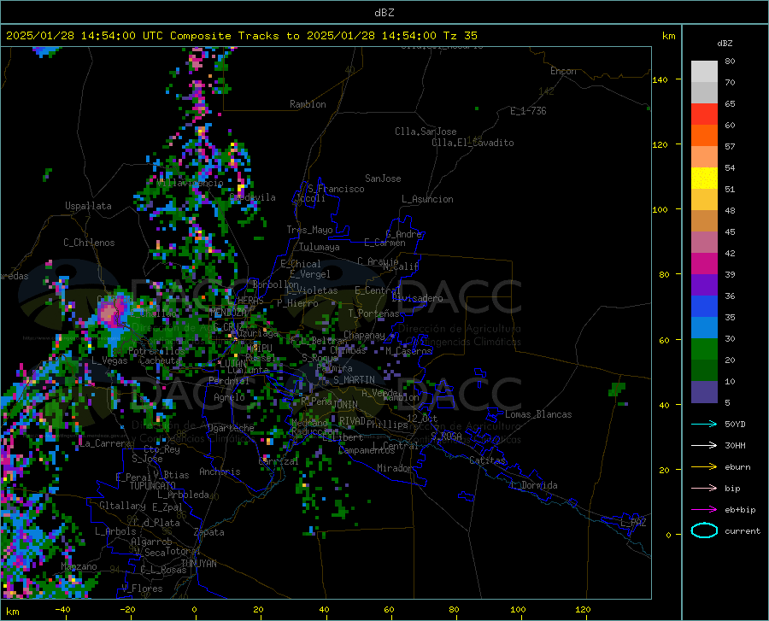The image size is (769, 621).
Task: Click the Uspallata town label
Action: 88,206
